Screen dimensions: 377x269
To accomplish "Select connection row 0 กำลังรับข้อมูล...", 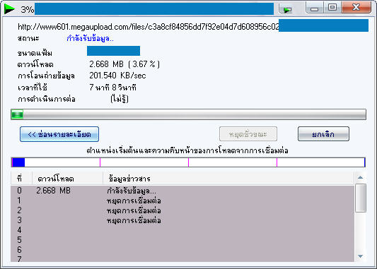I will pyautogui.click(x=182, y=191).
